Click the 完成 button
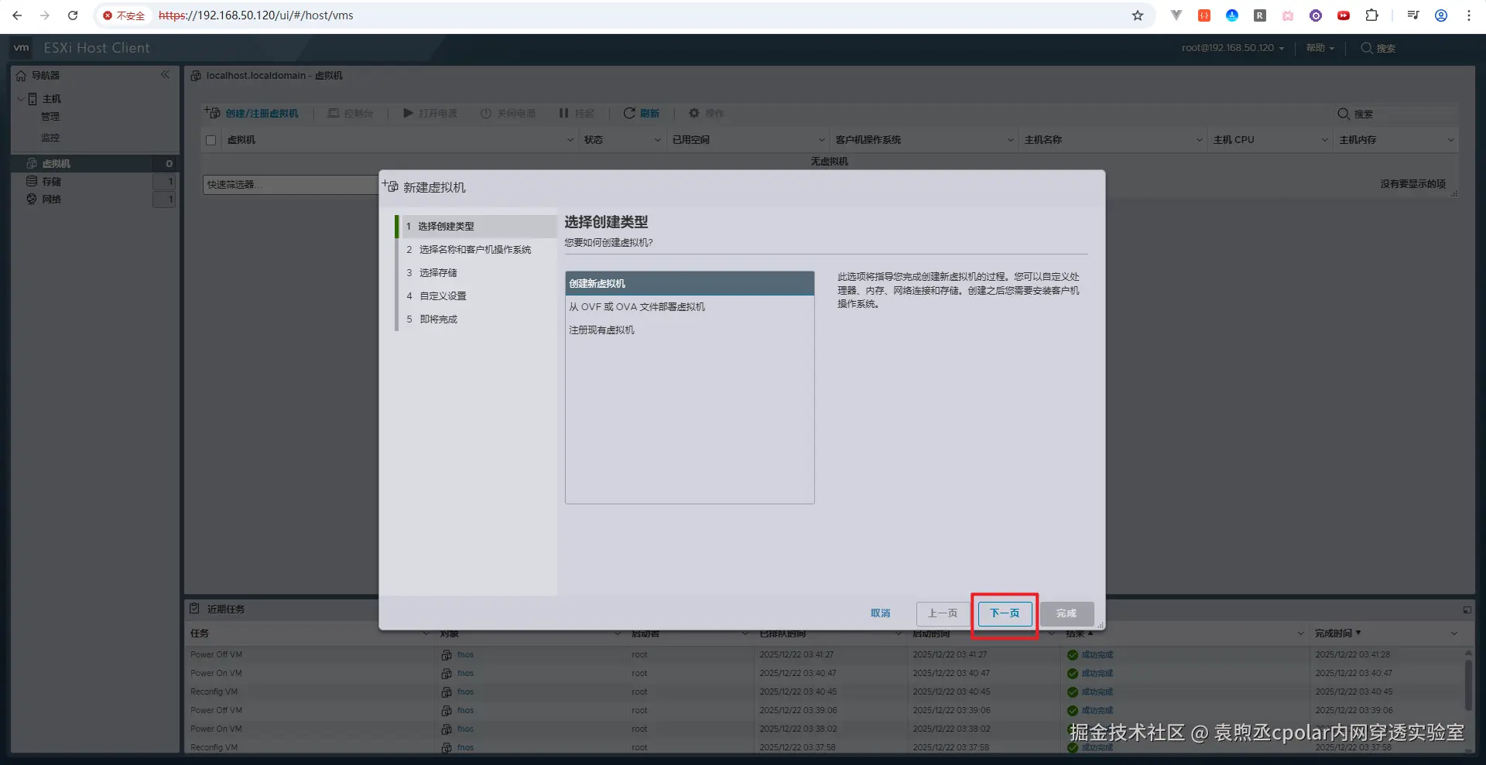This screenshot has width=1486, height=765. (1067, 613)
